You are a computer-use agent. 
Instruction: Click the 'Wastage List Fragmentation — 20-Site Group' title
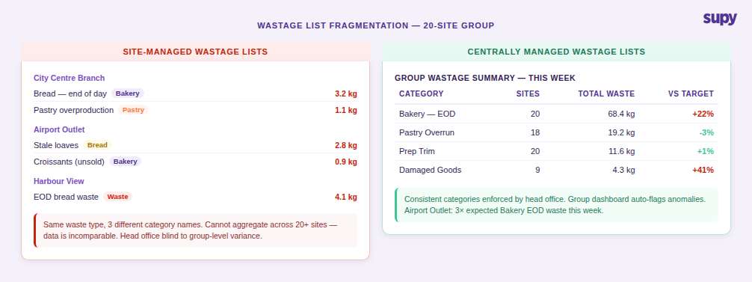(x=375, y=25)
